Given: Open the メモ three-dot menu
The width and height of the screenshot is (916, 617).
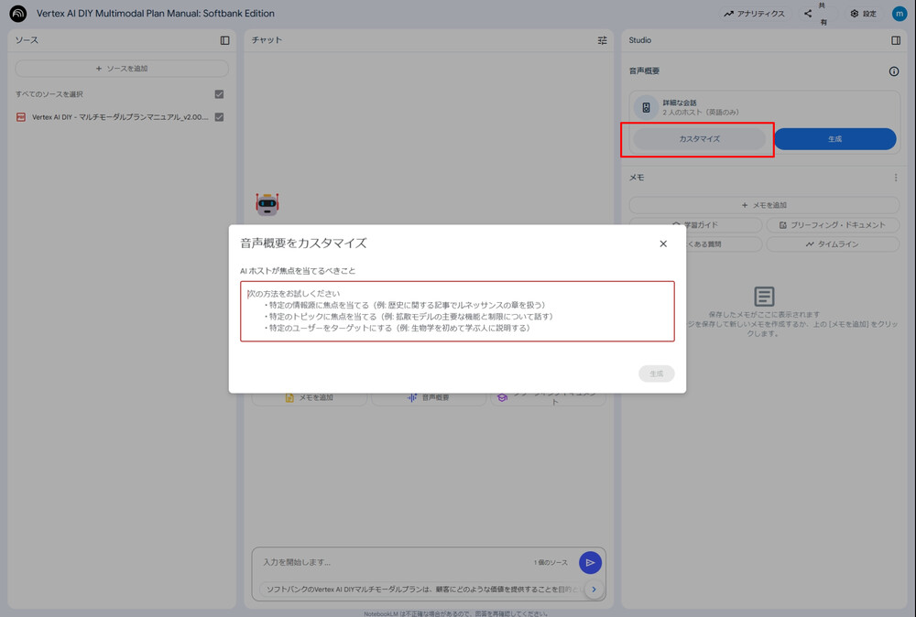Looking at the screenshot, I should pyautogui.click(x=895, y=178).
